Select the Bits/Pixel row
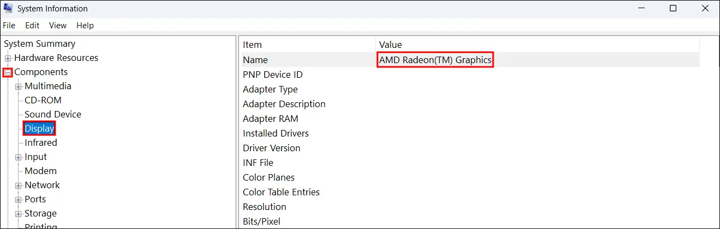 click(x=470, y=221)
